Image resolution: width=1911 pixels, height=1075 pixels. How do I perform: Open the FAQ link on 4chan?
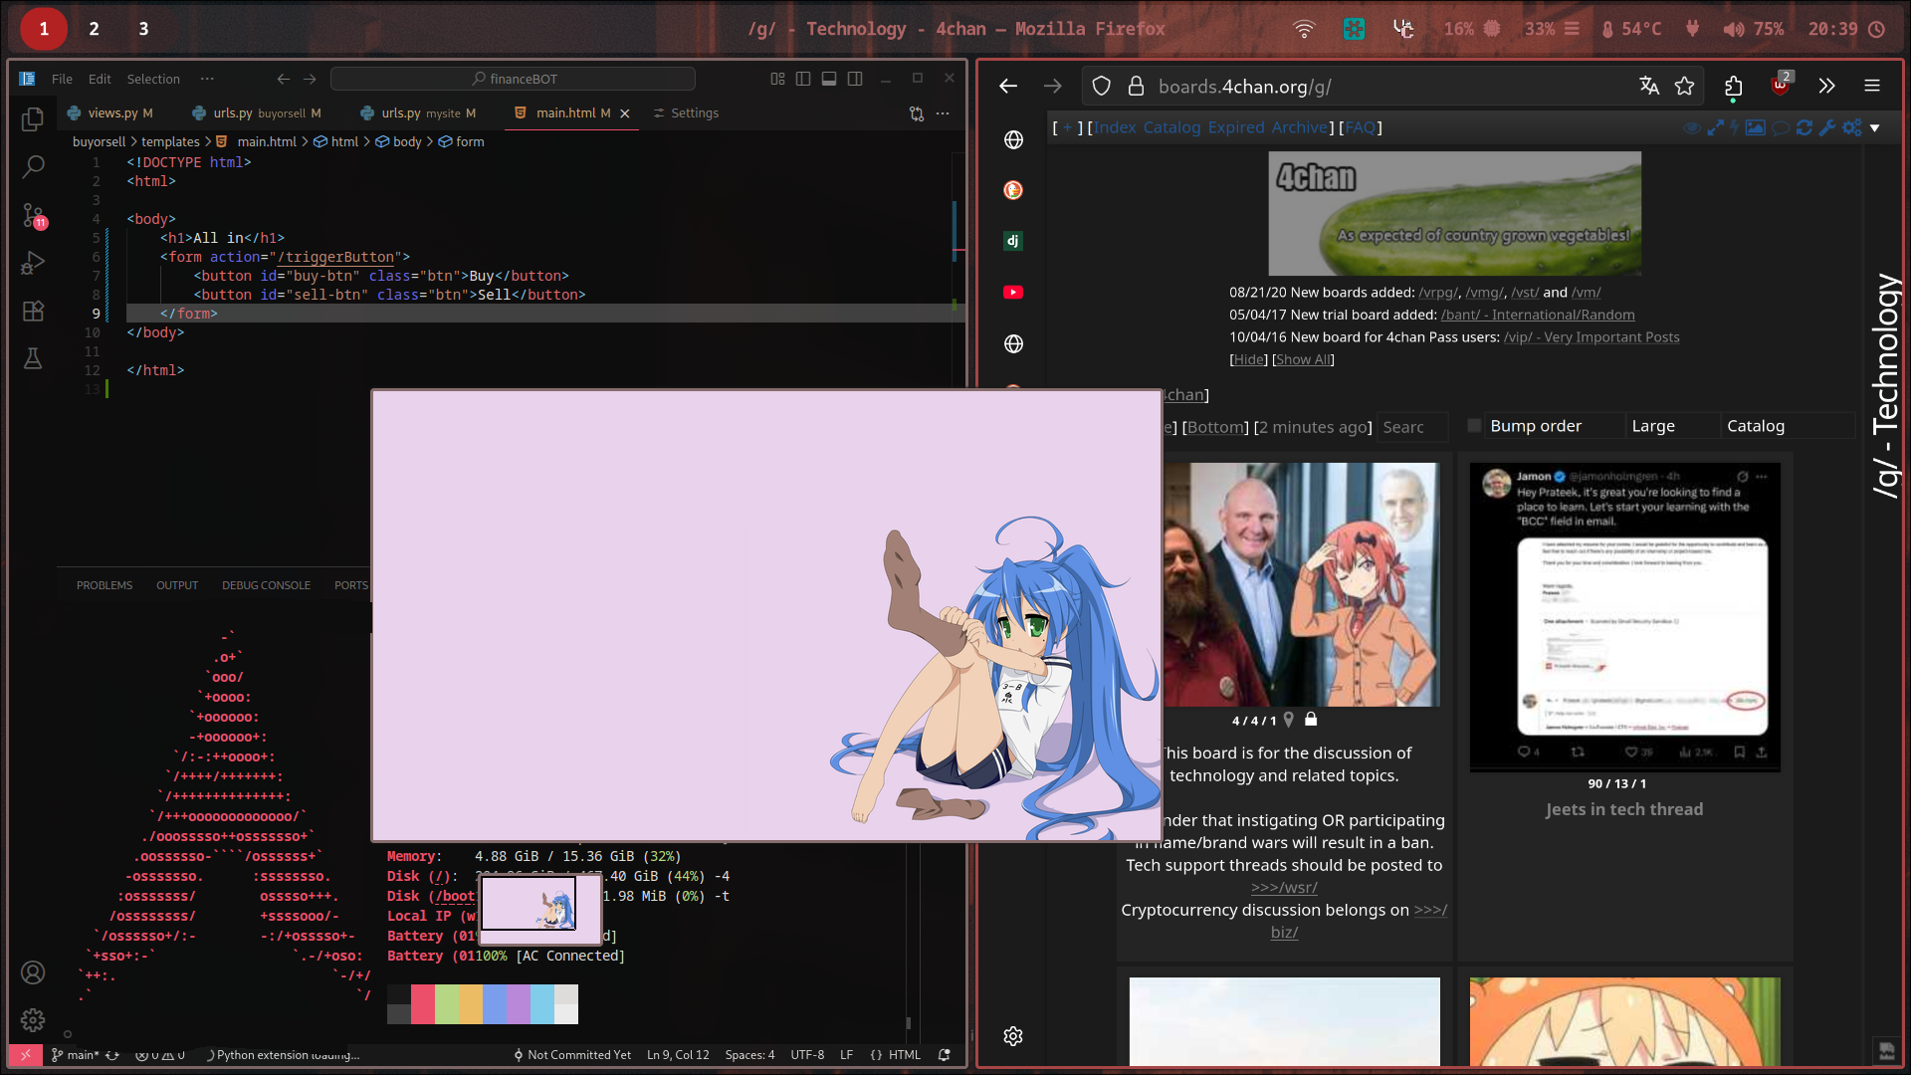pyautogui.click(x=1360, y=127)
